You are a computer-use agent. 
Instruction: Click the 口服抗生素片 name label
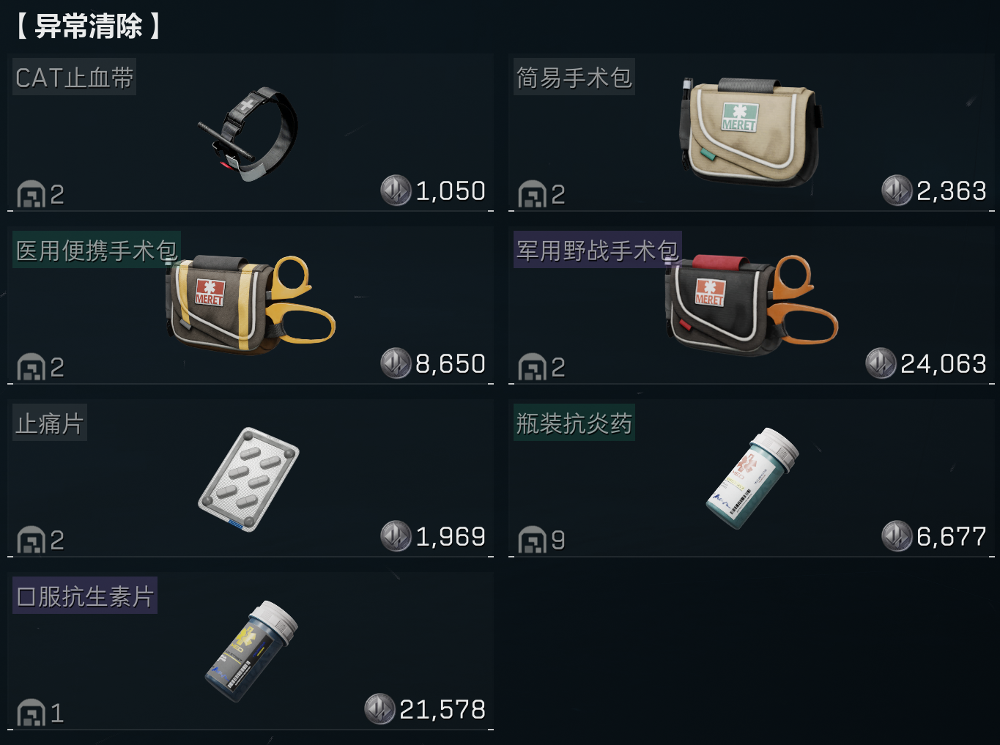click(x=85, y=596)
